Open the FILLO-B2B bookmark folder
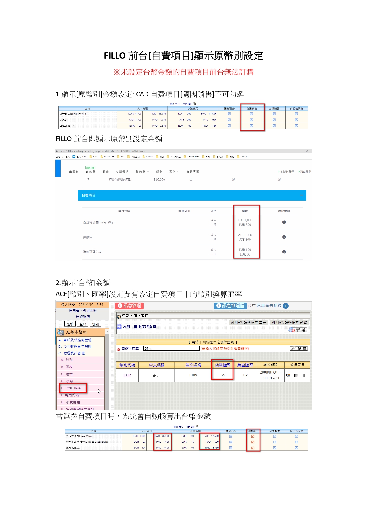The image size is (367, 519). tap(107, 157)
